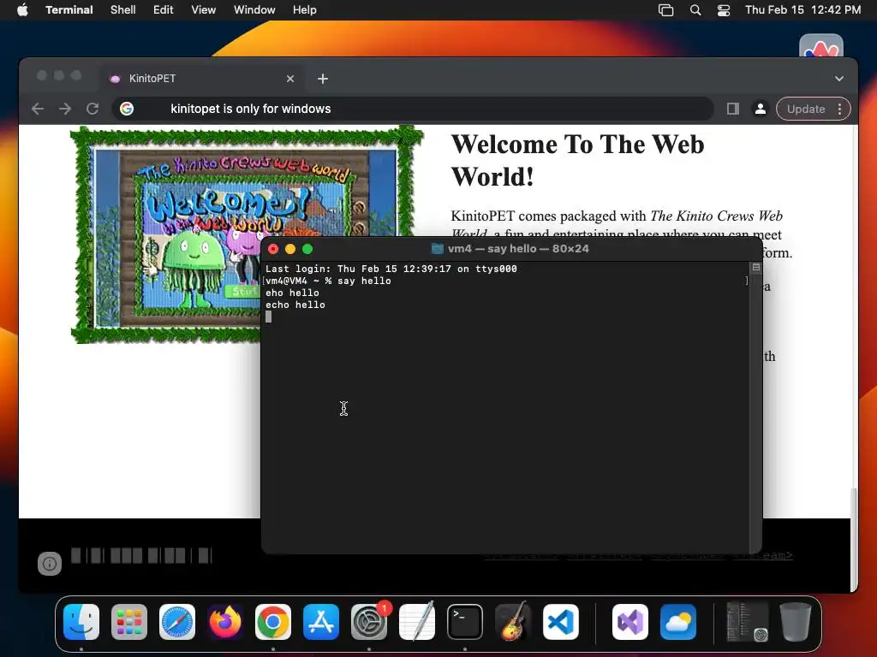Open Visual Studio Code dock icon

[561, 622]
